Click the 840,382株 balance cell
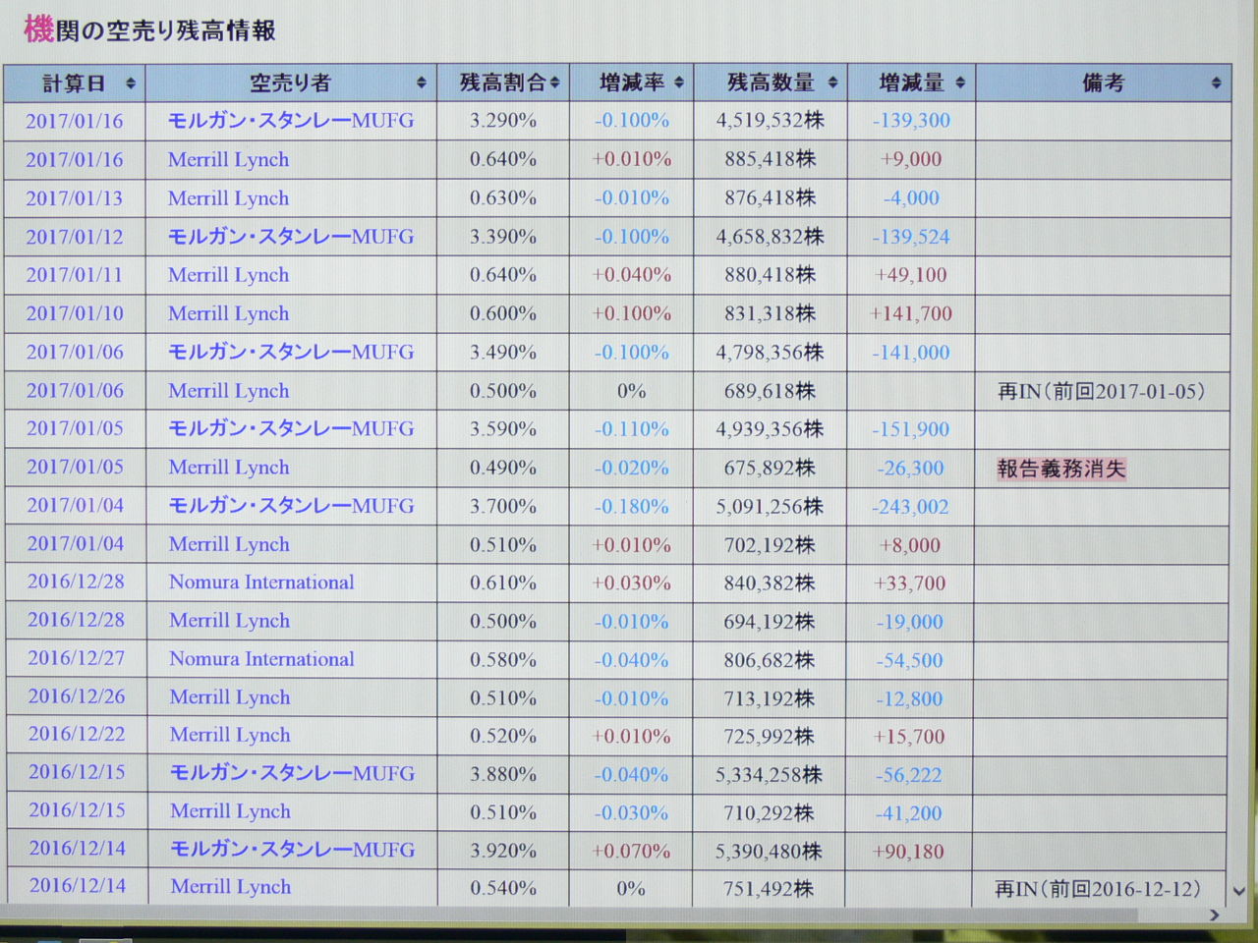 click(770, 583)
